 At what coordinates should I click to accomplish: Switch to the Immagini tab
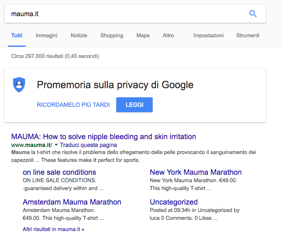coord(46,36)
